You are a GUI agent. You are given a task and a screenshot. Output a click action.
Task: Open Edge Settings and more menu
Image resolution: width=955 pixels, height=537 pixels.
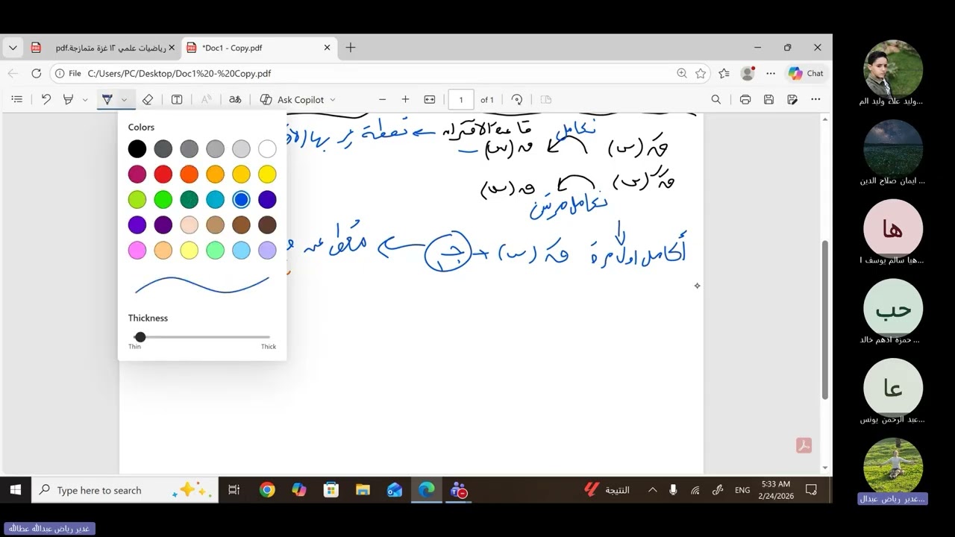[771, 73]
